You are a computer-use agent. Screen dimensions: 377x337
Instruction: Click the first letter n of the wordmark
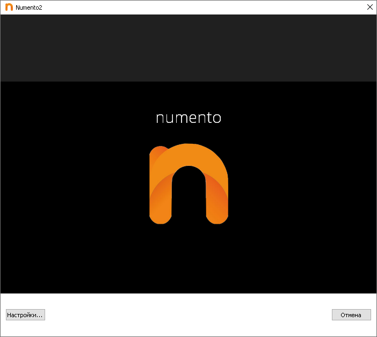click(x=160, y=119)
